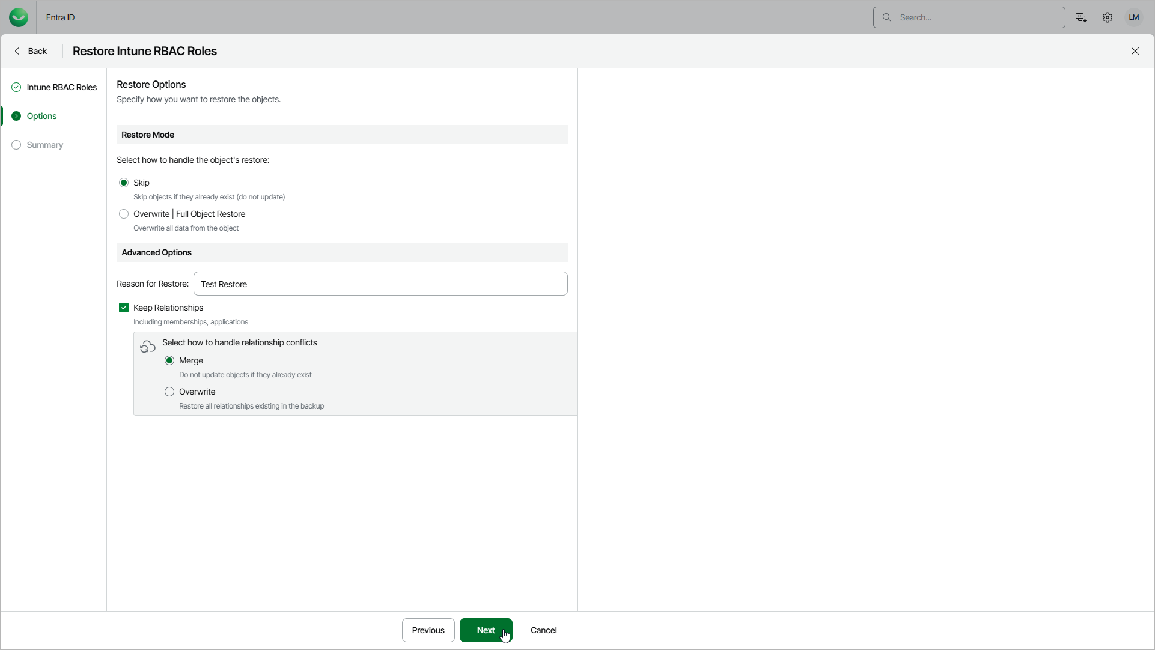Screen dimensions: 1155x650
Task: Click 'Specify how you want to restore the objects.'
Action: 199,99
